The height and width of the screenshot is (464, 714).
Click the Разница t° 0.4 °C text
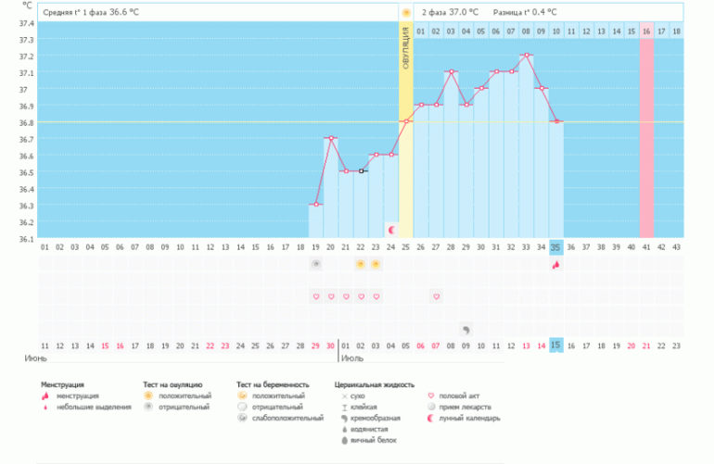point(525,12)
